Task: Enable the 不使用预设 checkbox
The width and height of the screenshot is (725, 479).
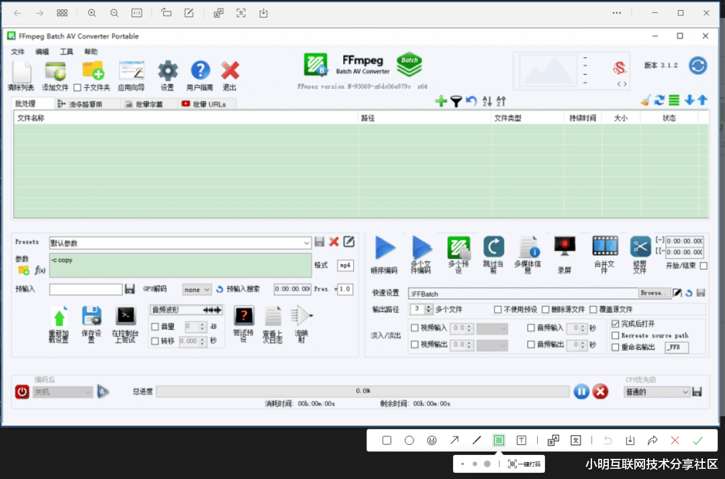Action: 497,309
